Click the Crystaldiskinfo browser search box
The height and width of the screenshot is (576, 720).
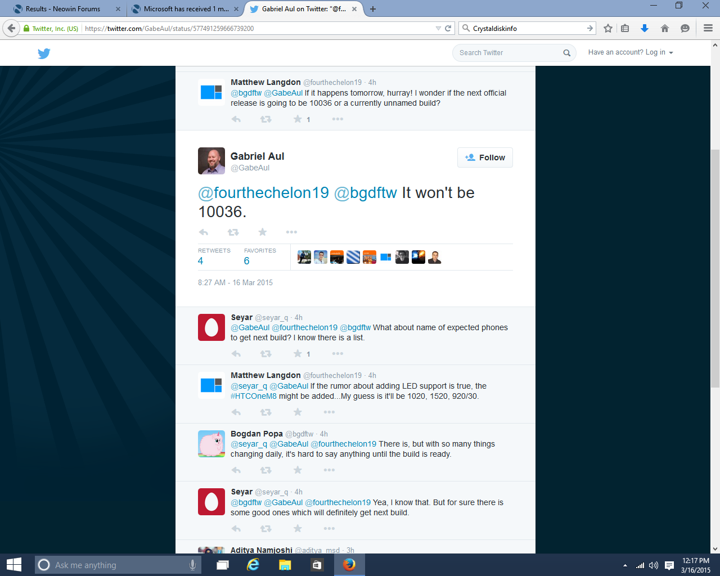pyautogui.click(x=528, y=28)
